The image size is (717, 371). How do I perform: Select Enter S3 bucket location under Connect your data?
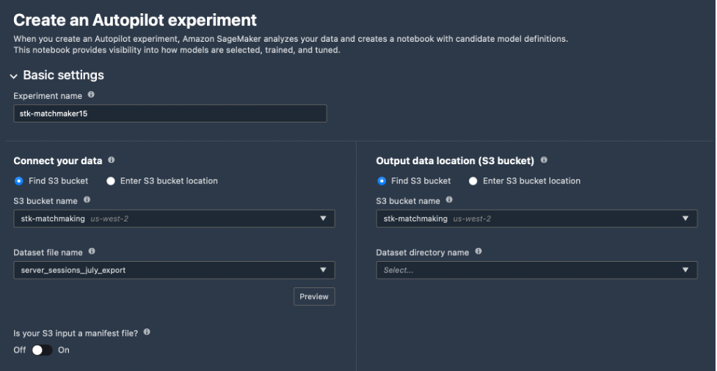pyautogui.click(x=112, y=181)
